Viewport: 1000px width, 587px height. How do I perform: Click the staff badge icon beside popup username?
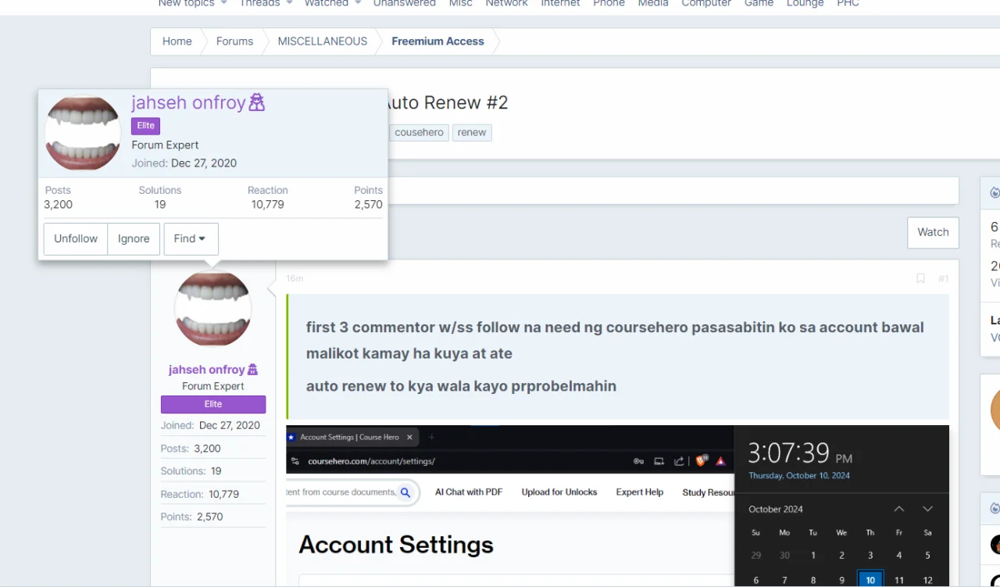256,102
